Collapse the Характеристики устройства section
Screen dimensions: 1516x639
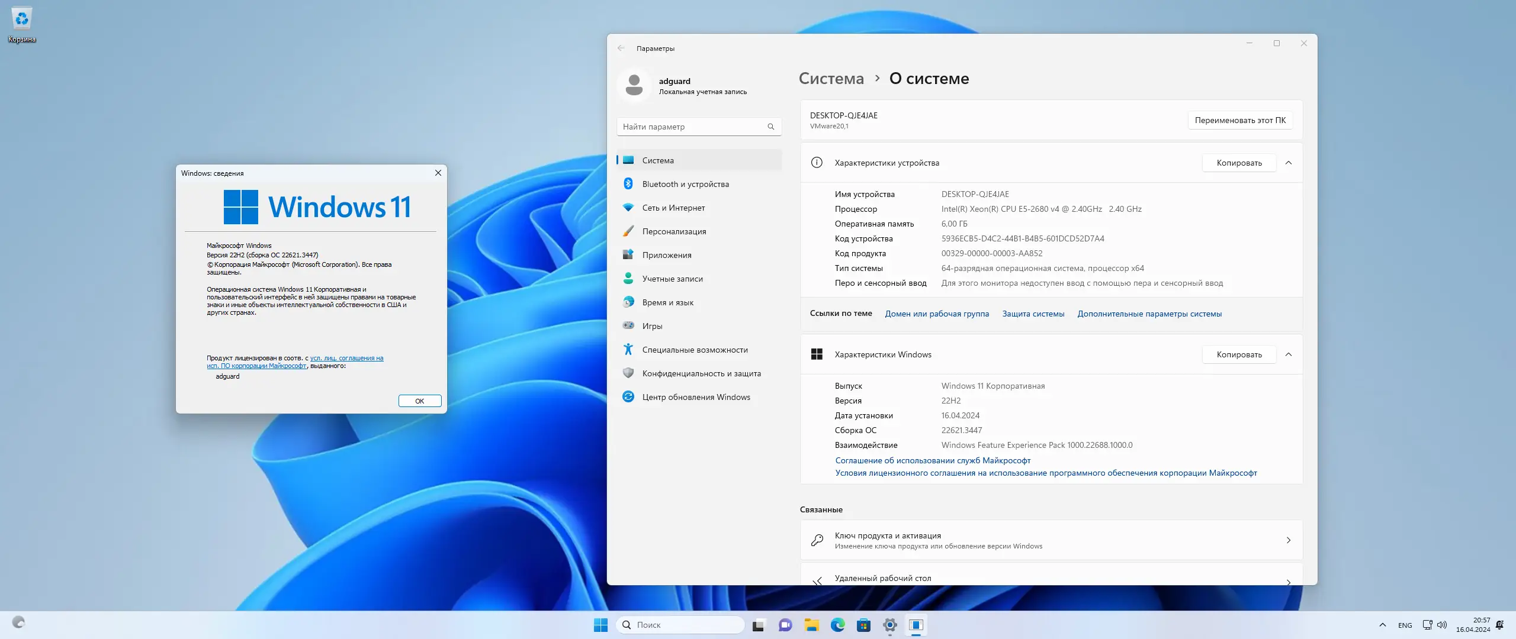click(x=1289, y=163)
